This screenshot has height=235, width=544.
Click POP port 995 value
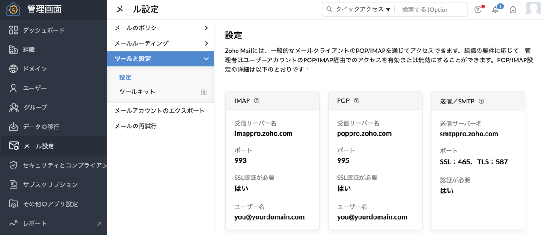[344, 160]
